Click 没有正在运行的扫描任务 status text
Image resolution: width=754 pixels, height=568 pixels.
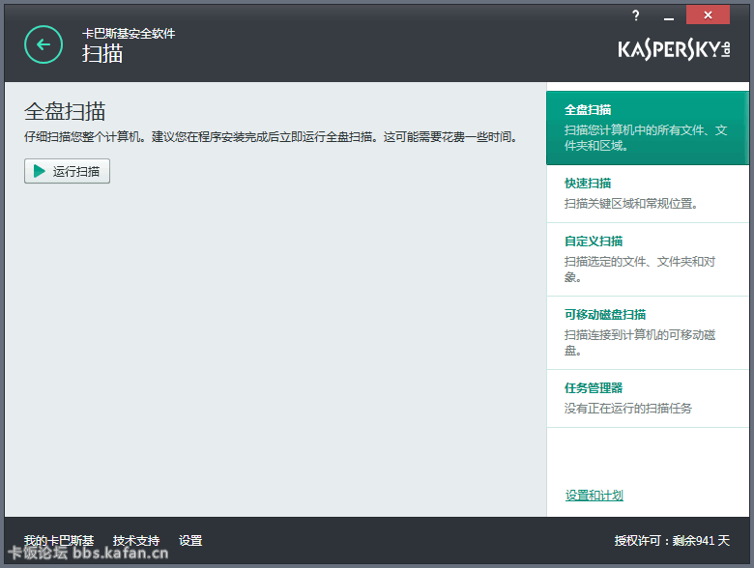coord(628,409)
